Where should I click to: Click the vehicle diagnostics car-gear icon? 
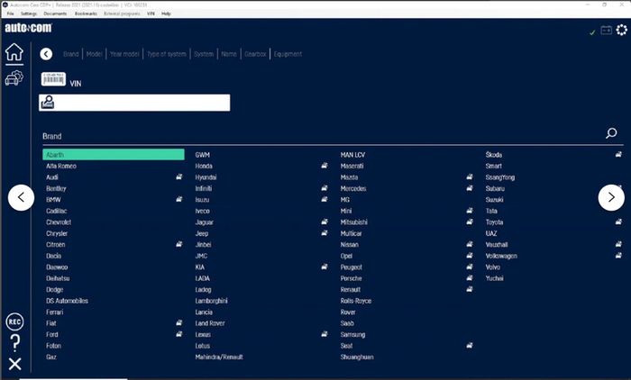point(14,77)
